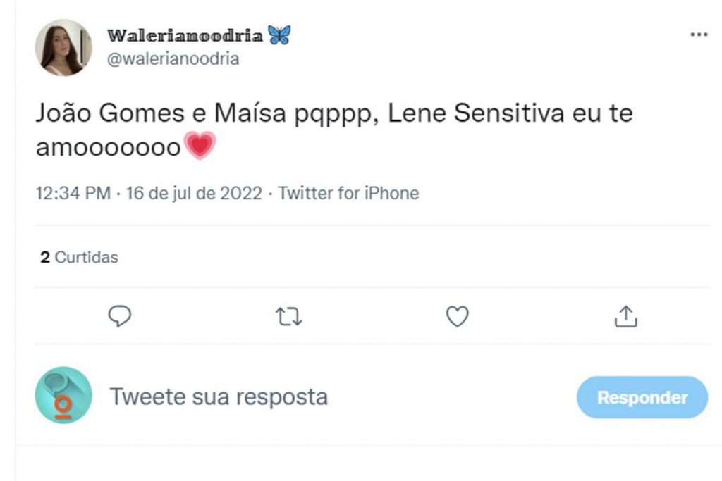Click the date 16 de jul de 2022
This screenshot has height=481, width=722.
pyautogui.click(x=194, y=193)
